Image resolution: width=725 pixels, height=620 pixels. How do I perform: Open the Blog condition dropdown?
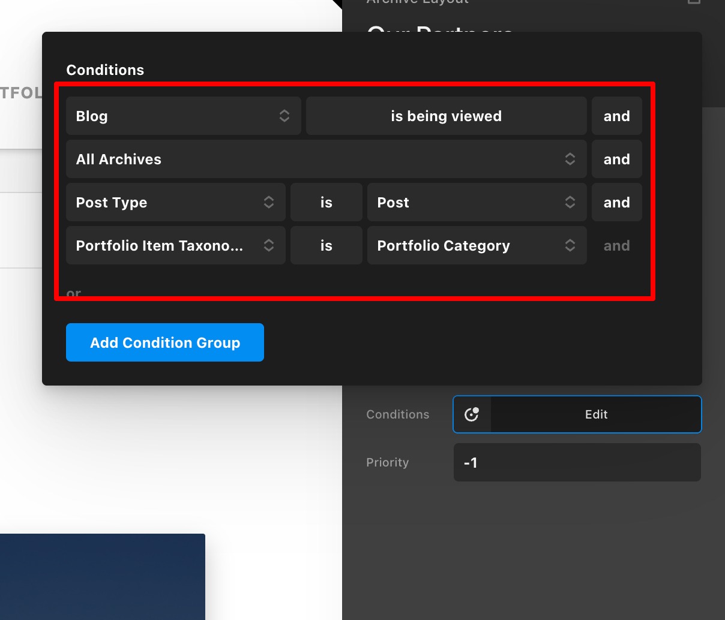click(183, 116)
